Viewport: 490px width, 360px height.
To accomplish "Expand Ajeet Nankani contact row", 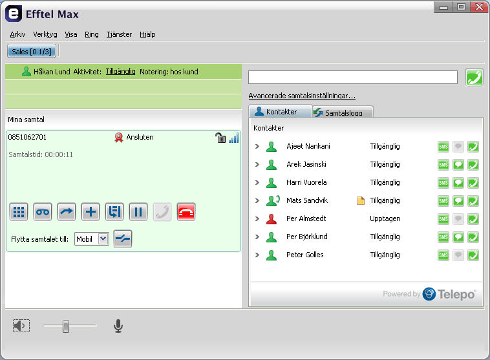I will coord(257,146).
